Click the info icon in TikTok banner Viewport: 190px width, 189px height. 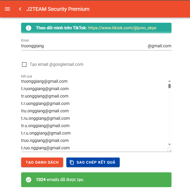pos(29,28)
